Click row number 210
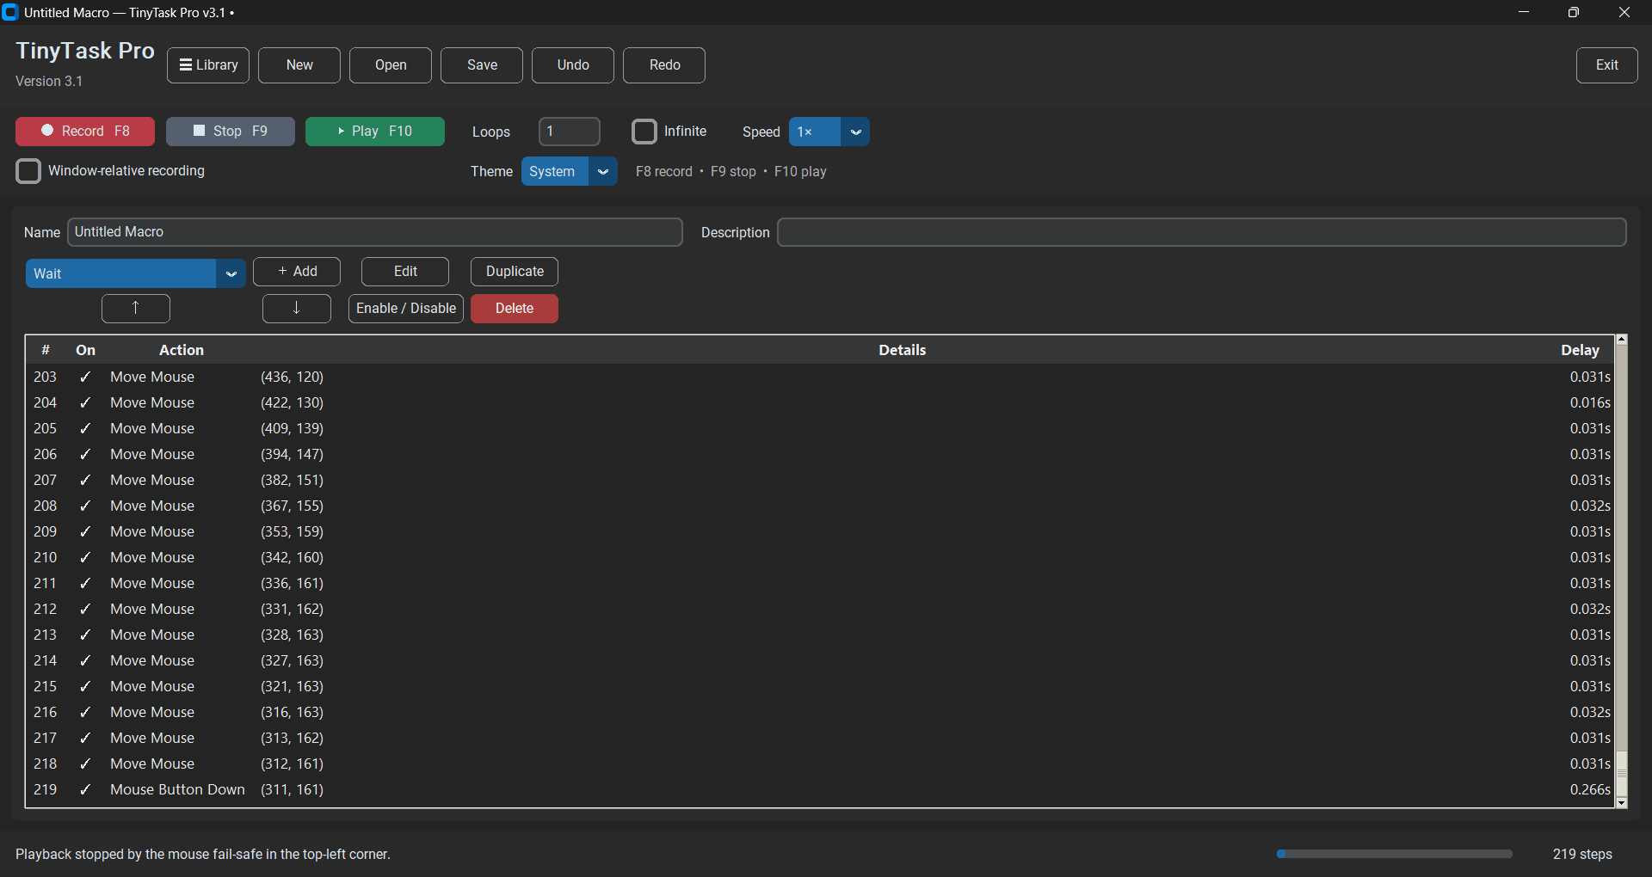The image size is (1652, 877). (x=45, y=557)
